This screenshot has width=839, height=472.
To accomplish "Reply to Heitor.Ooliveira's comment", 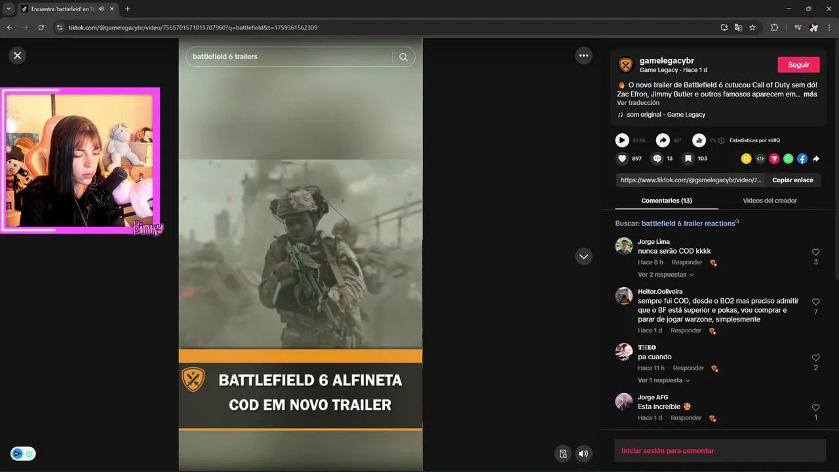I will (686, 330).
